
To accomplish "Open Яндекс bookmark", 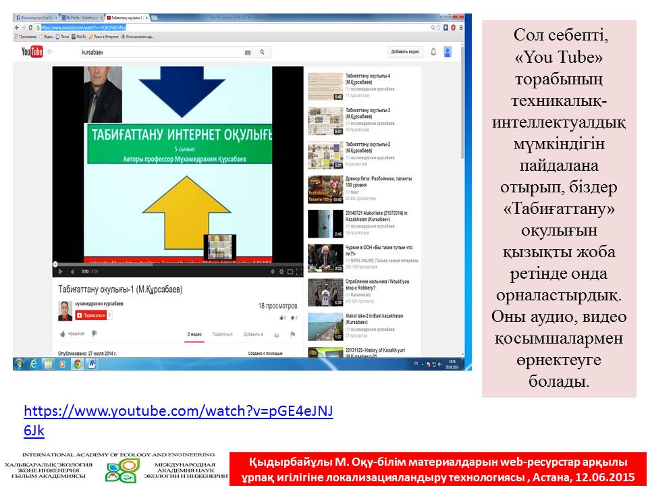I will 47,36.
